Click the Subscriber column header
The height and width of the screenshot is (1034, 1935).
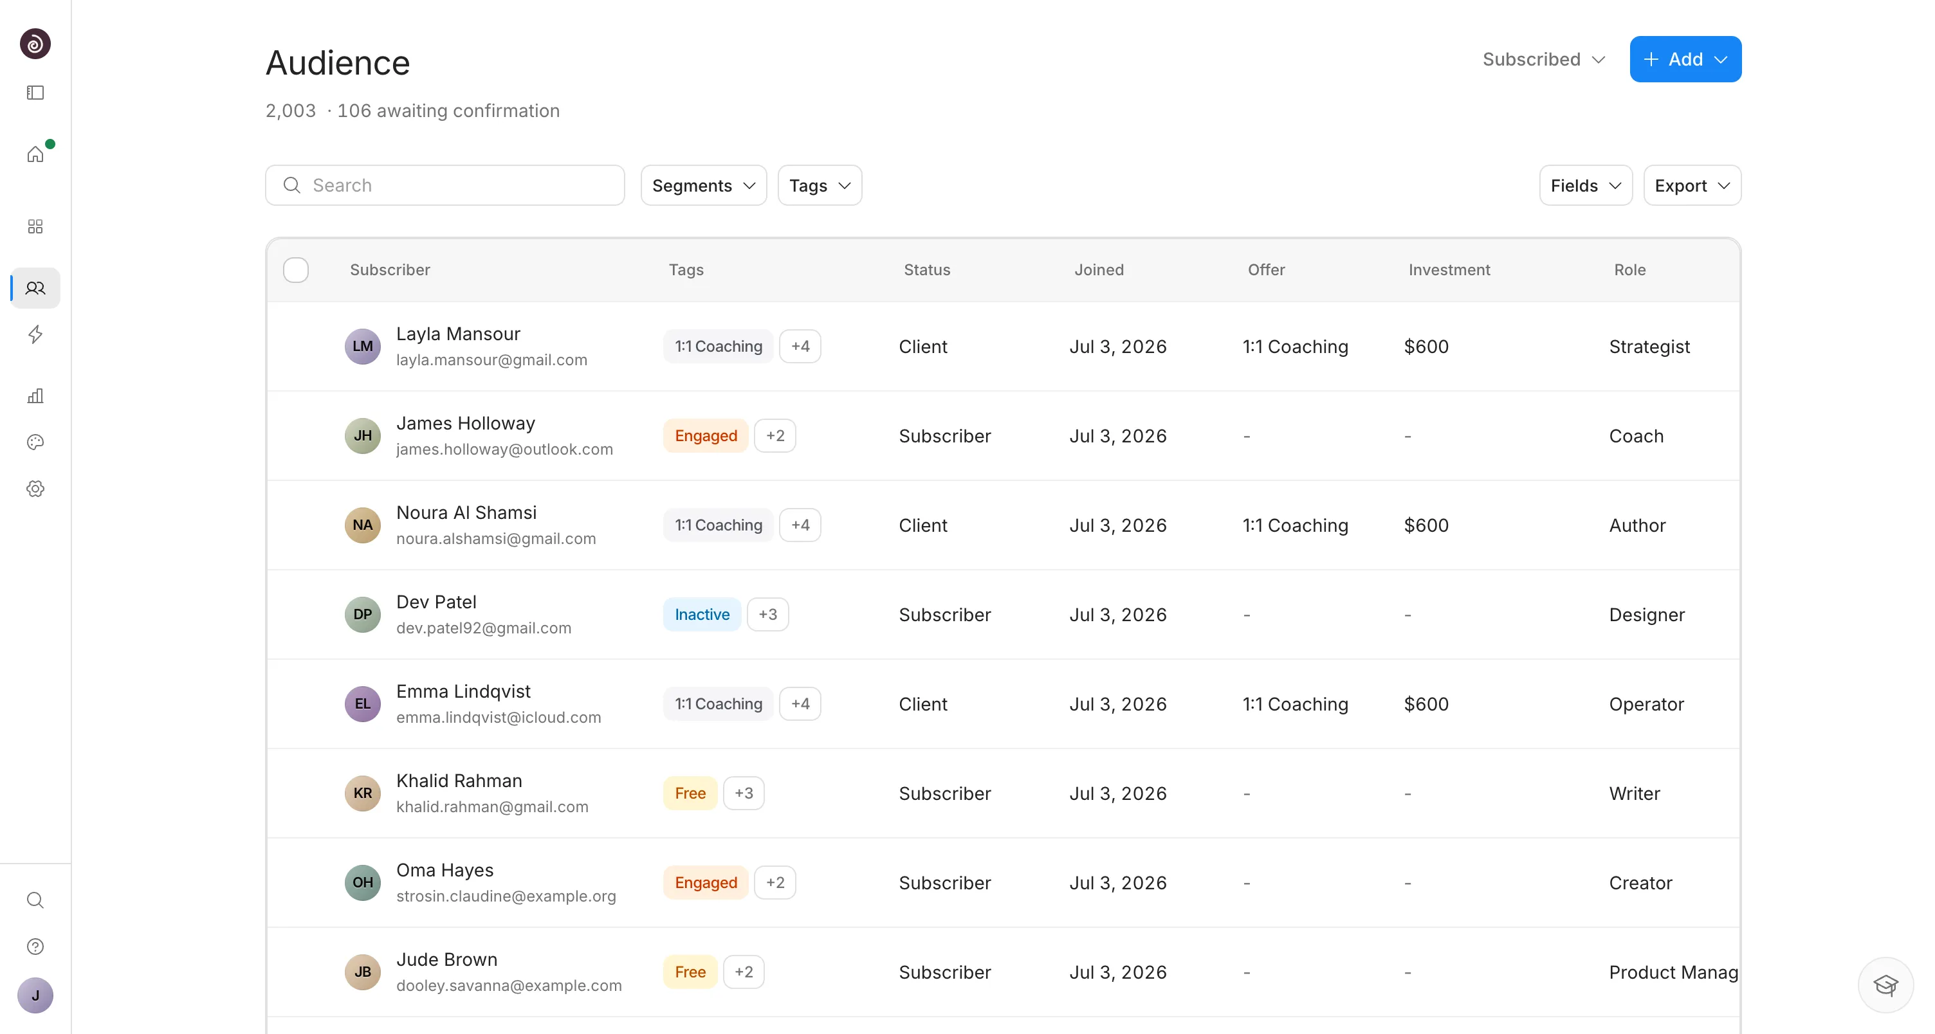390,269
